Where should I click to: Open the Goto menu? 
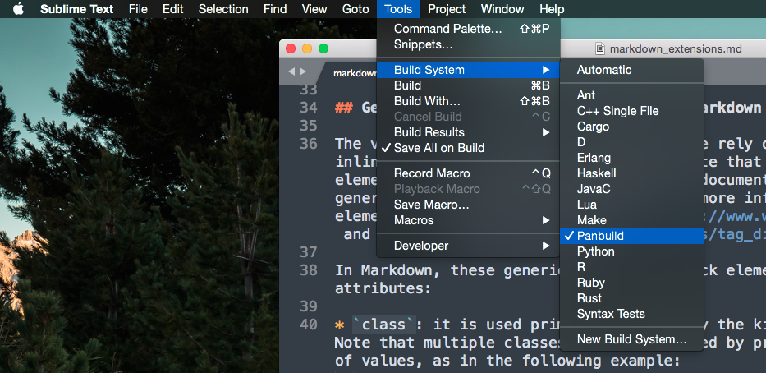355,9
